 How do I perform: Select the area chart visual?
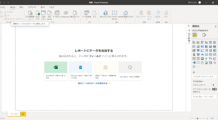tap(198, 46)
